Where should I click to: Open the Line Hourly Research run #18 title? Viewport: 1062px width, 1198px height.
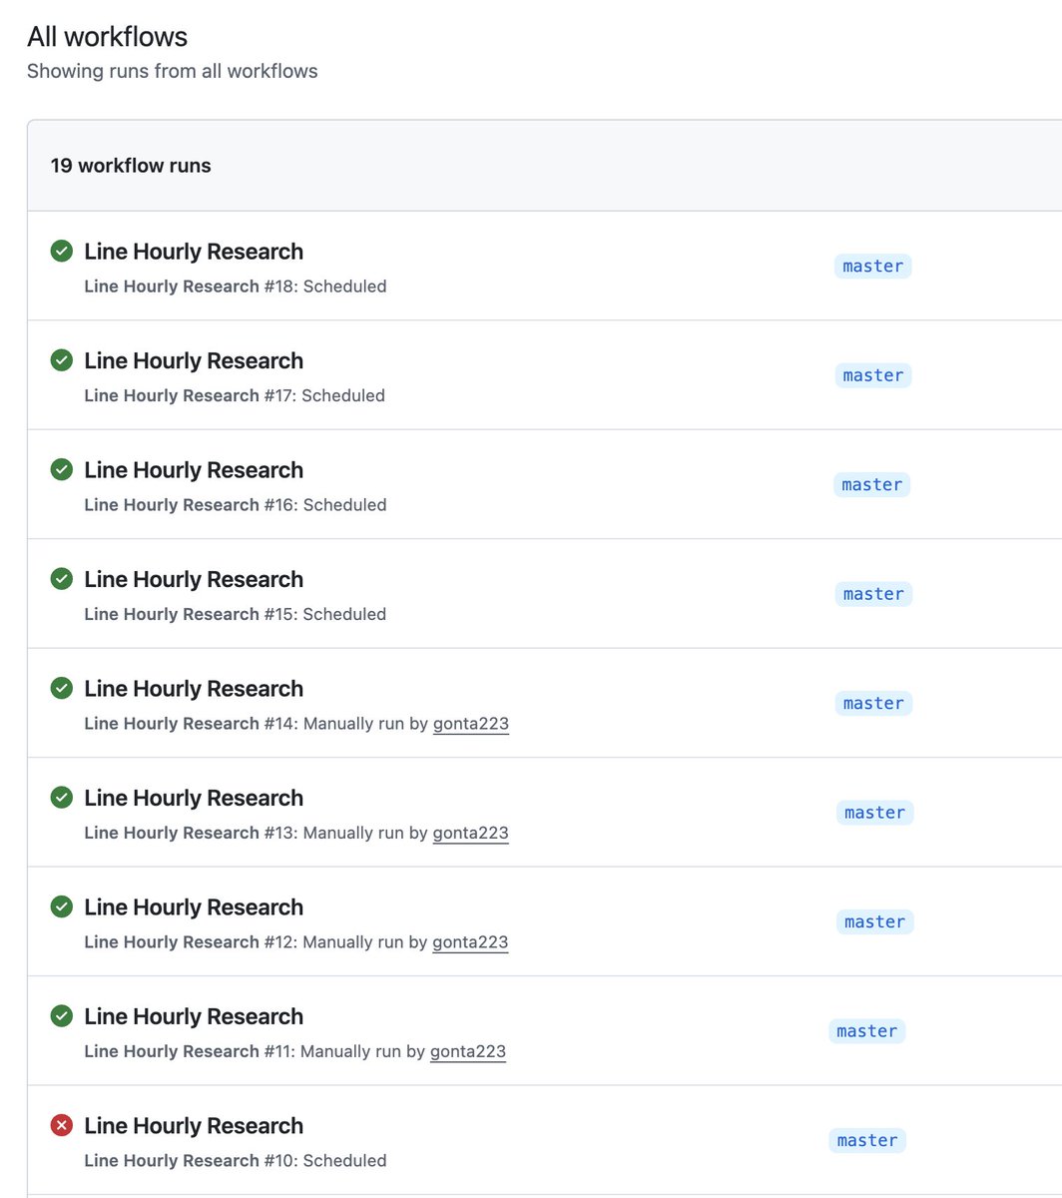194,252
